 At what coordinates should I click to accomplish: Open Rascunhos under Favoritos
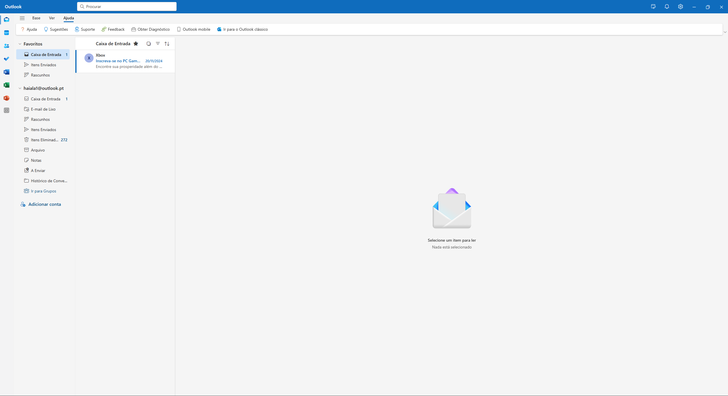click(x=43, y=75)
